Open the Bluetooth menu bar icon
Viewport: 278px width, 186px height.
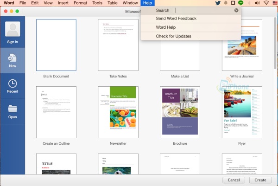point(249,3)
